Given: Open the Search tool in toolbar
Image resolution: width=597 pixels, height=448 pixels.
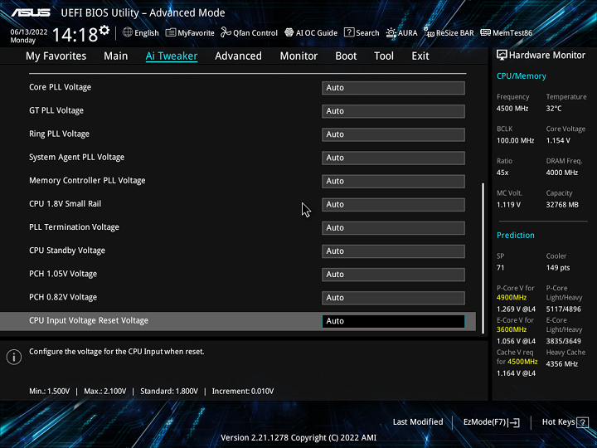Looking at the screenshot, I should coord(362,33).
